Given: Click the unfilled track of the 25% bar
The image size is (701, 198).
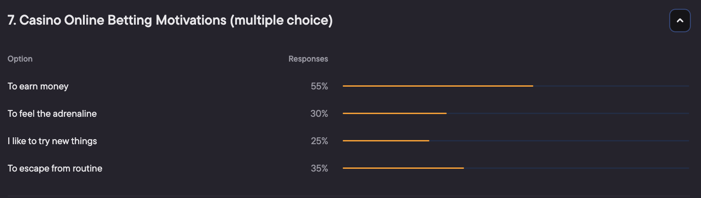Looking at the screenshot, I should [x=559, y=141].
